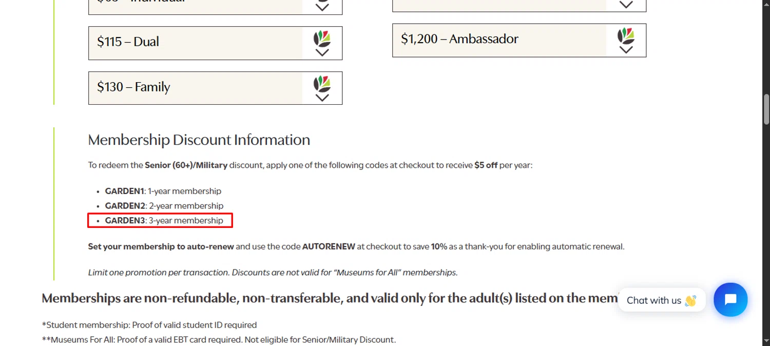Click the GARDEN2 discount code text
Screen dimensions: 770x346
(x=125, y=206)
